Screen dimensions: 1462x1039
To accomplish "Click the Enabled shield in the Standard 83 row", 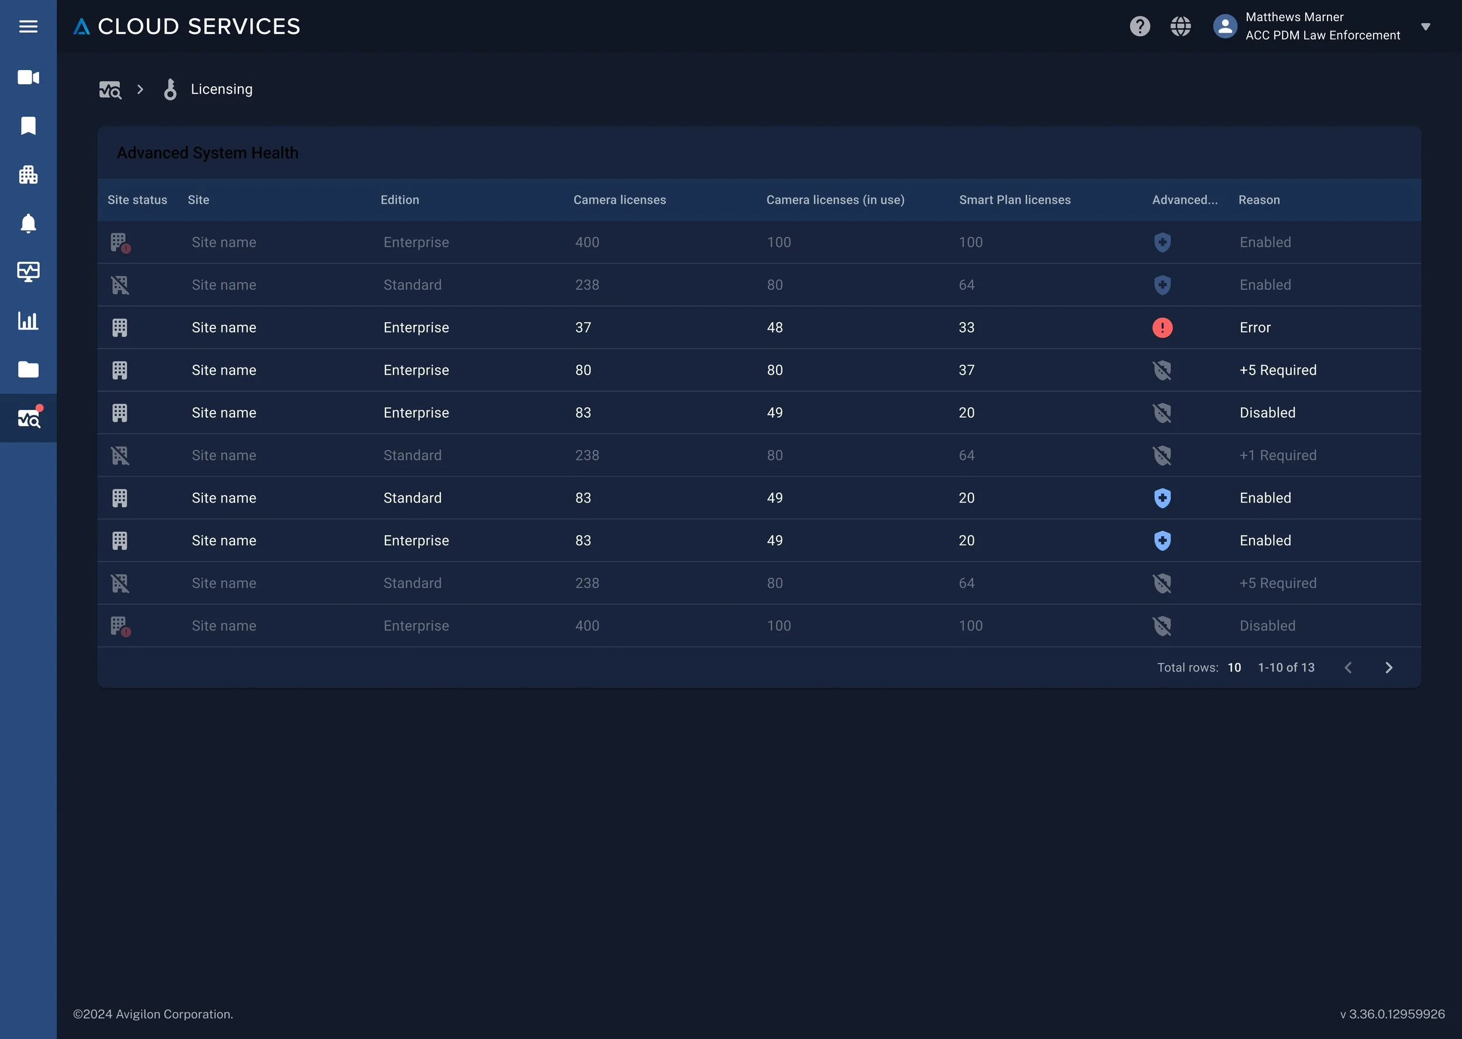I will pyautogui.click(x=1162, y=498).
